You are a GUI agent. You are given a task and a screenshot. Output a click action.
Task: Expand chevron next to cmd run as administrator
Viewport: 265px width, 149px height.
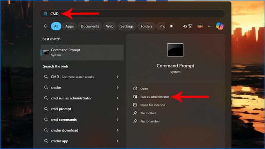point(118,98)
